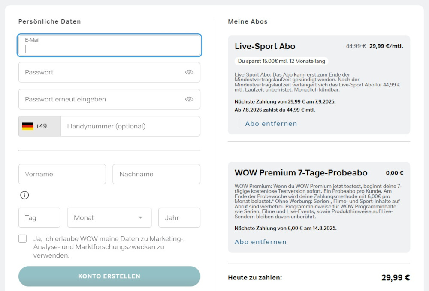Screen dimensions: 429x291
Task: Reveal text in Passwort erneut eingeben field
Action: 189,99
